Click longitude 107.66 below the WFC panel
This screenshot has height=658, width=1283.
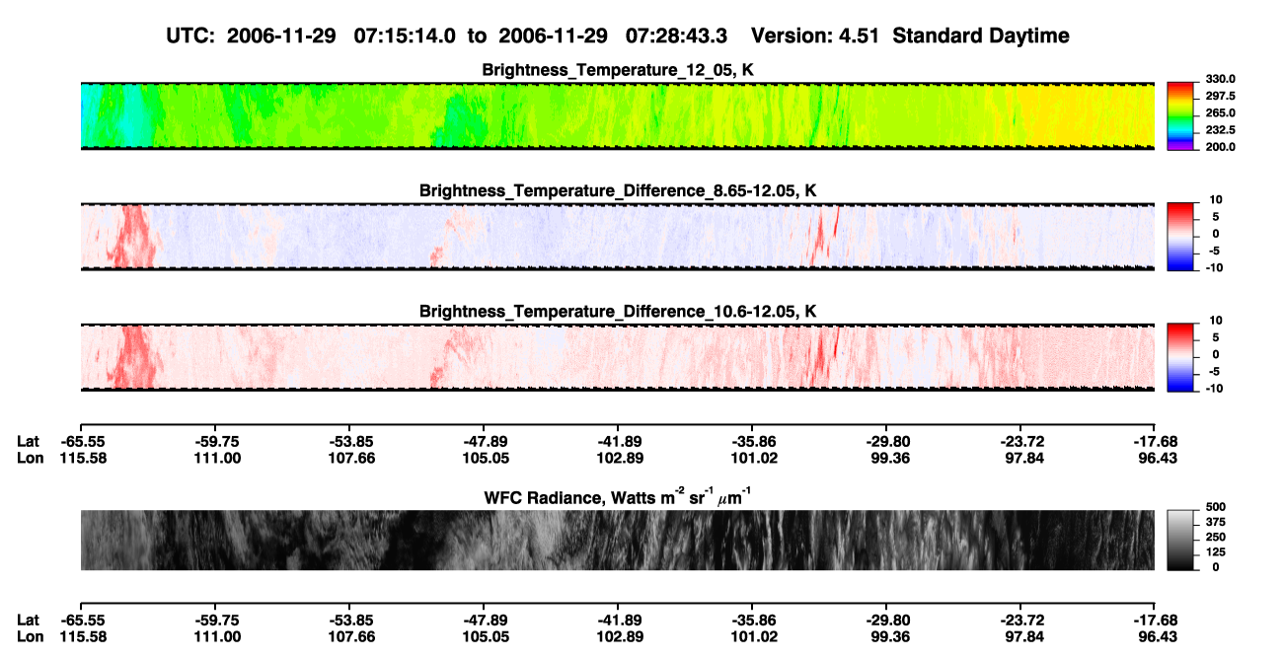(350, 635)
